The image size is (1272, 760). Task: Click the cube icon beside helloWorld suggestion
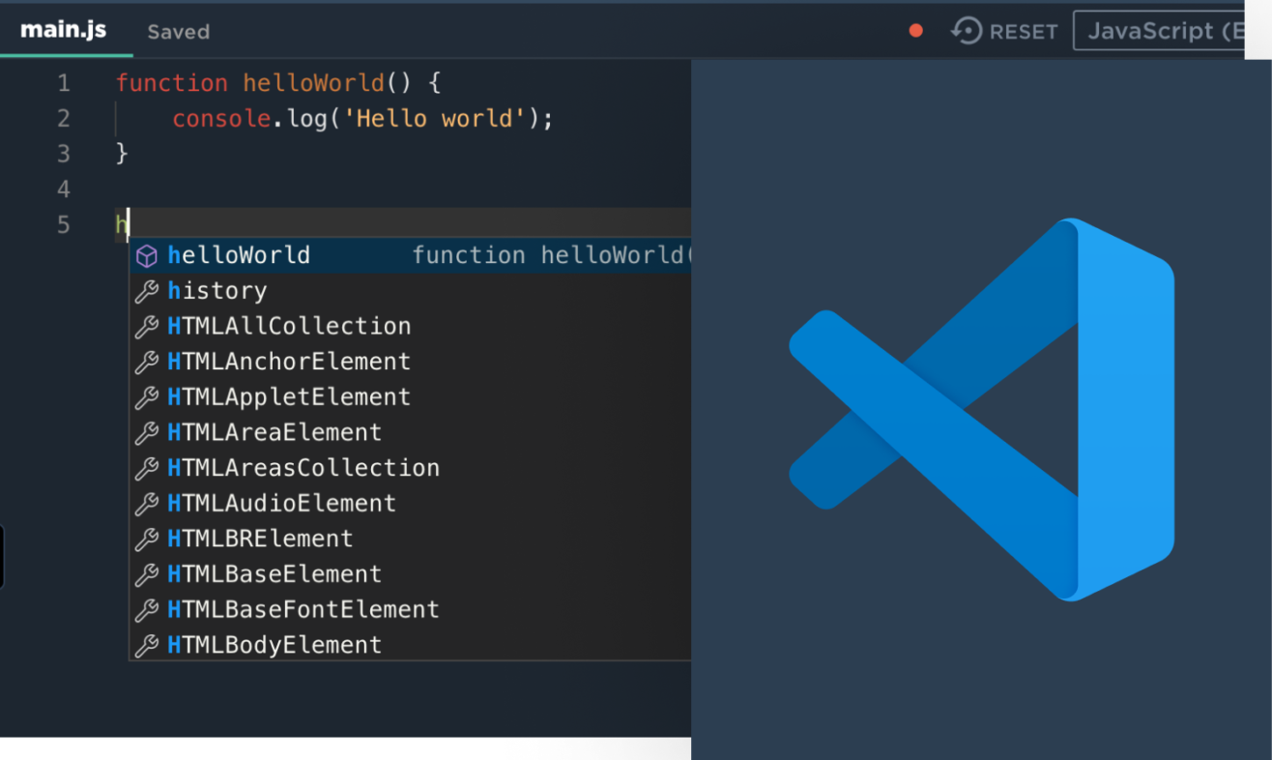(x=146, y=256)
